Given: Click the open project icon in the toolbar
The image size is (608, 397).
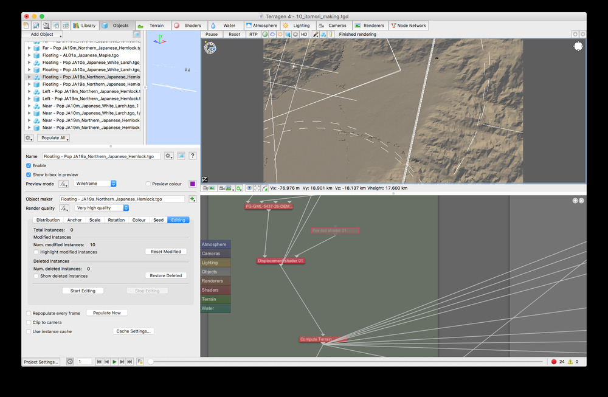Looking at the screenshot, I should 36,26.
